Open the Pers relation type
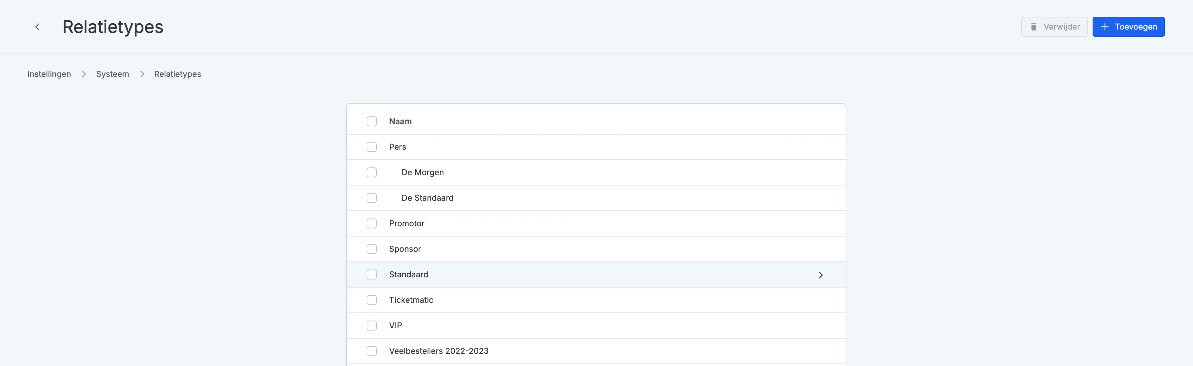 point(397,147)
